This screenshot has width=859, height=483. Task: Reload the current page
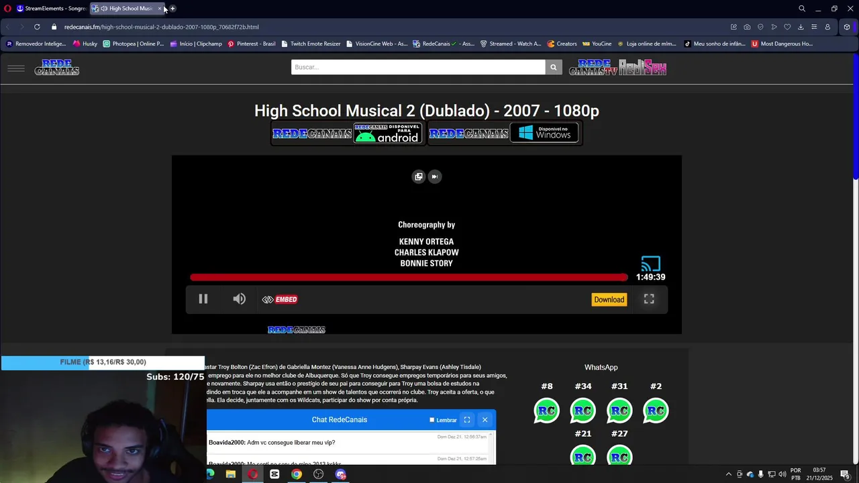(37, 27)
